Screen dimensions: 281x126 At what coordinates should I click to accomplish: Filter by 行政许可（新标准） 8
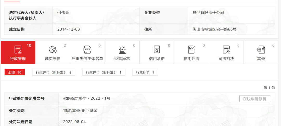tap(54, 72)
